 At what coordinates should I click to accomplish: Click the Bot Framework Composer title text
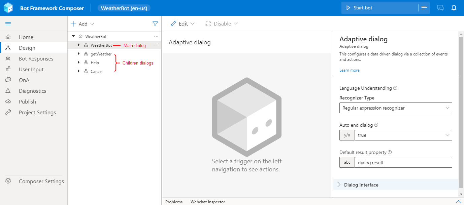click(52, 8)
